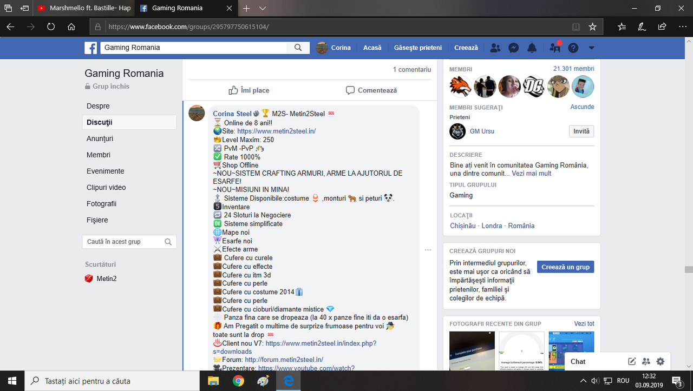Open the metin2steel.in site link
The image size is (693, 391).
(276, 131)
